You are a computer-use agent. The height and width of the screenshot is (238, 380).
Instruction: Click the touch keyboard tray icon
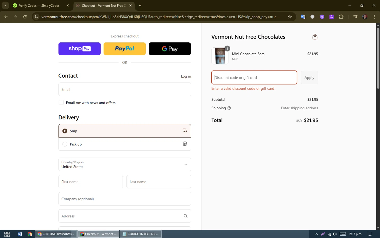pos(343,234)
